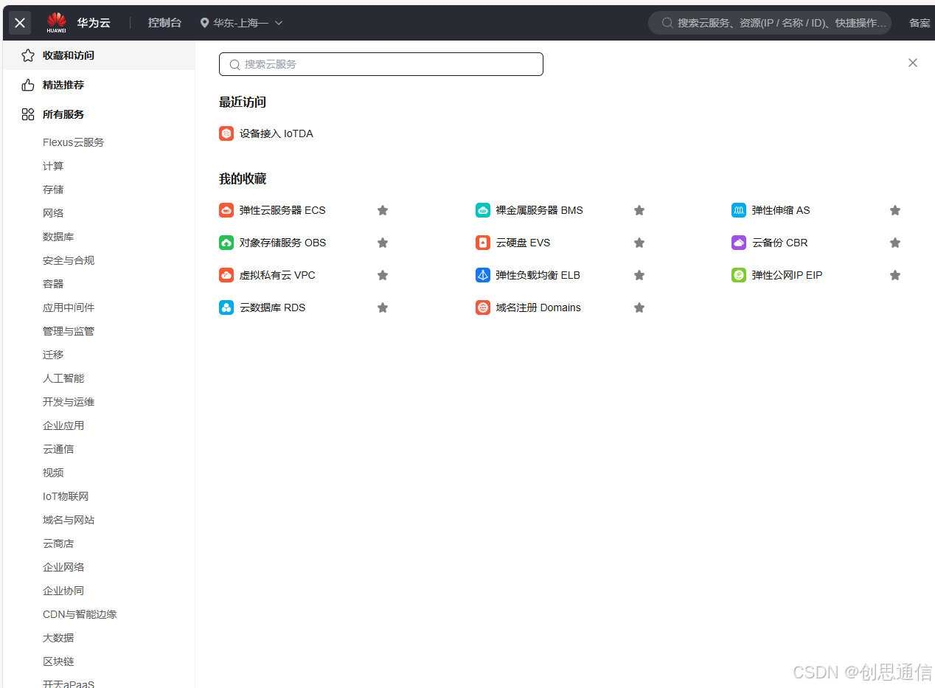Select the 网络 category
Image resolution: width=935 pixels, height=688 pixels.
click(x=53, y=213)
